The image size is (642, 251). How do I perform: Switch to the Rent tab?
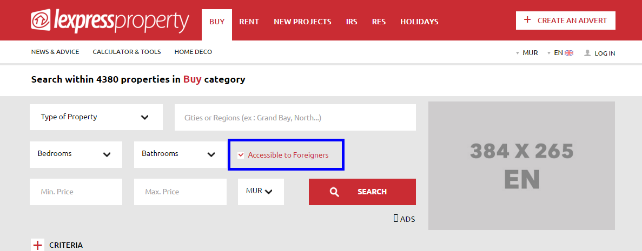249,22
